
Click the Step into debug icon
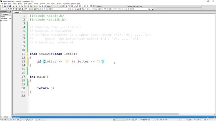(75, 6)
